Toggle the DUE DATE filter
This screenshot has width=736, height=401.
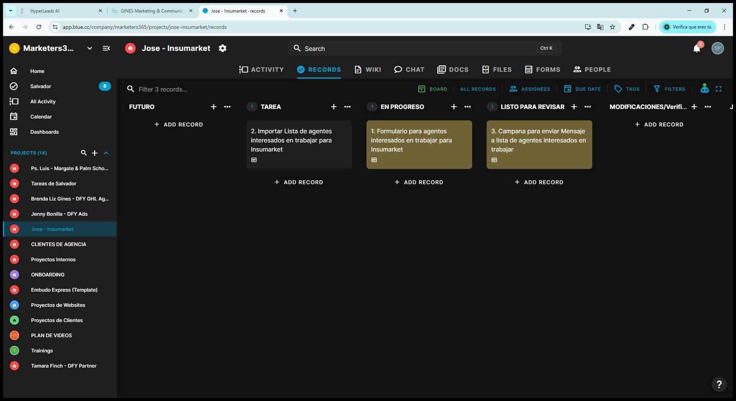pos(582,89)
